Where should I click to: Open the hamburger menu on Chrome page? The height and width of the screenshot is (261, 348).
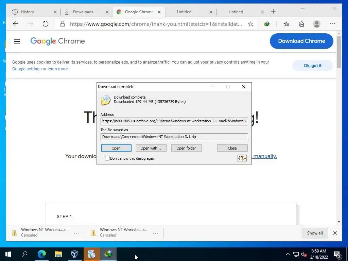pyautogui.click(x=17, y=41)
